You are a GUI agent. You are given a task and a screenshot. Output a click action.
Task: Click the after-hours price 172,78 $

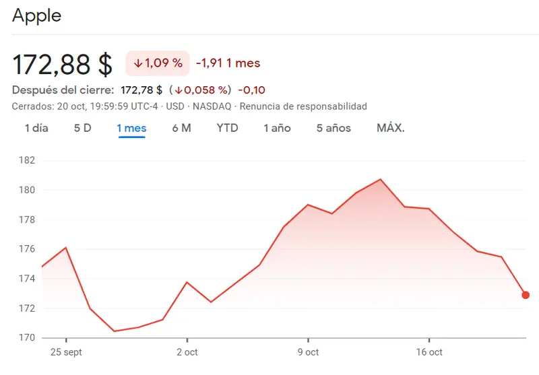141,90
